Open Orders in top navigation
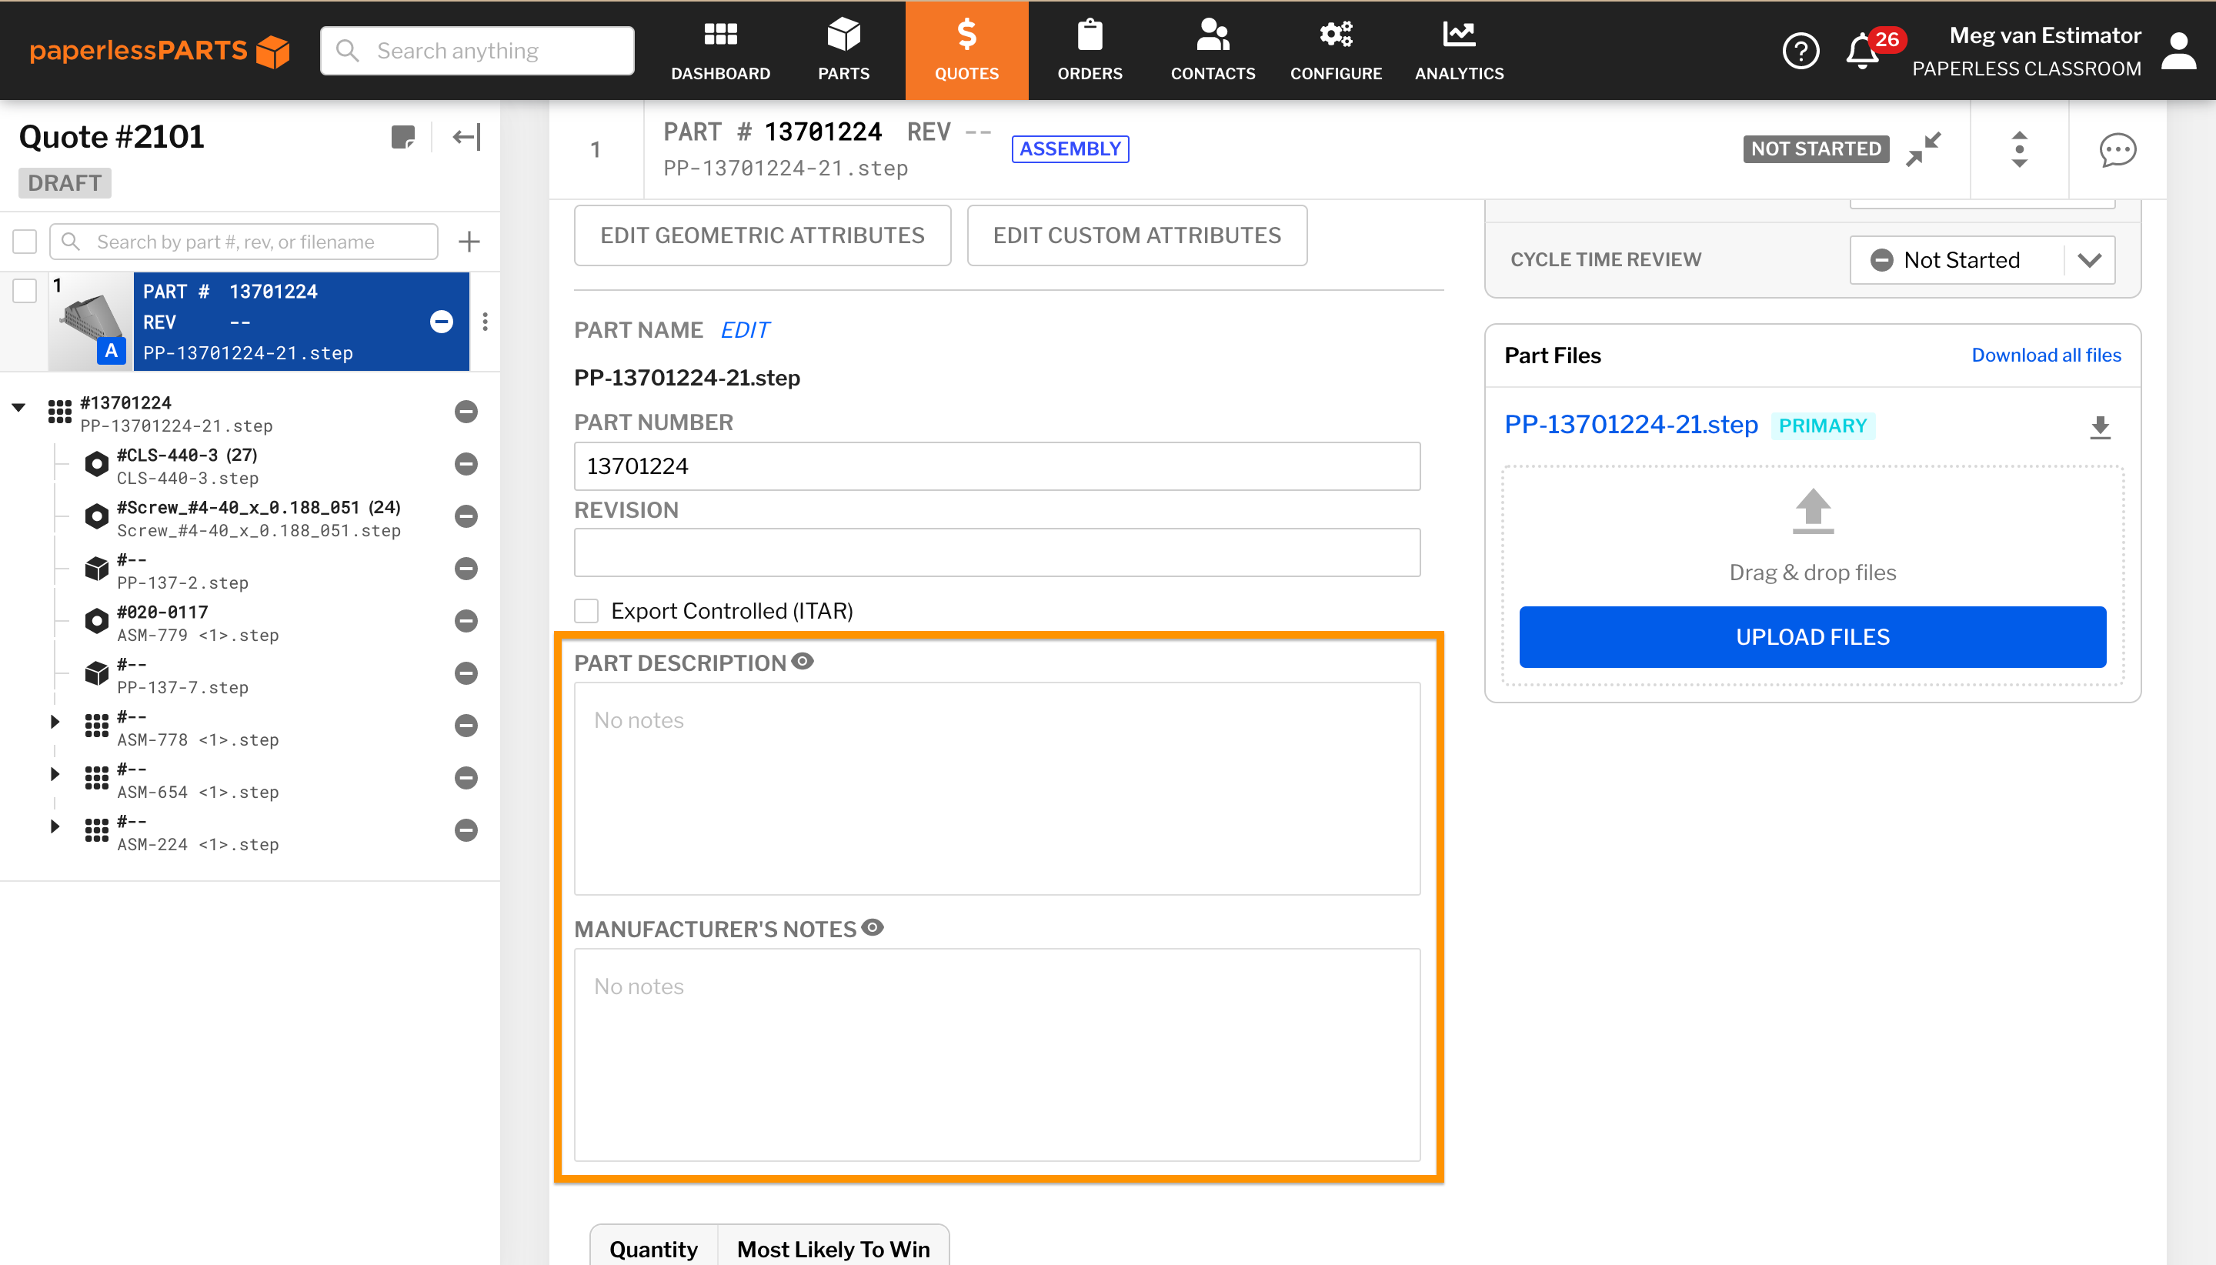2216x1265 pixels. click(1090, 50)
